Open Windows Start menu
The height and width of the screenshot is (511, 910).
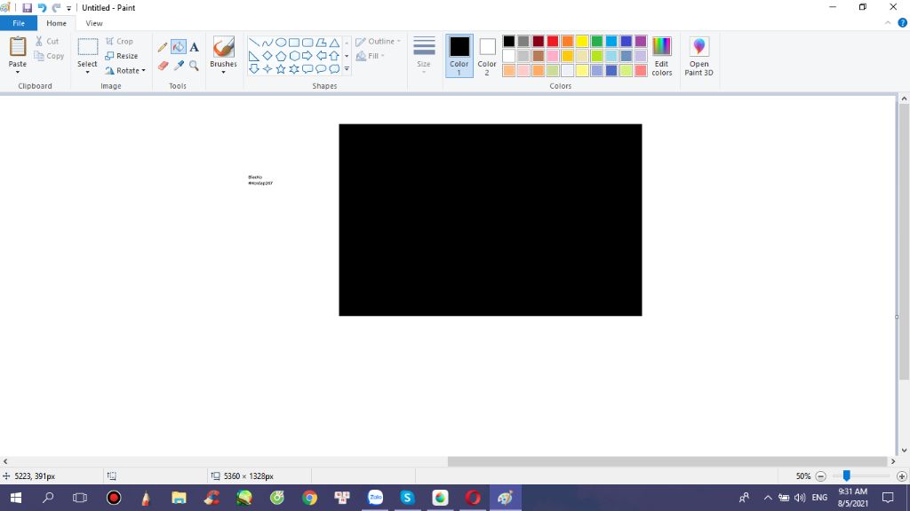pos(16,498)
